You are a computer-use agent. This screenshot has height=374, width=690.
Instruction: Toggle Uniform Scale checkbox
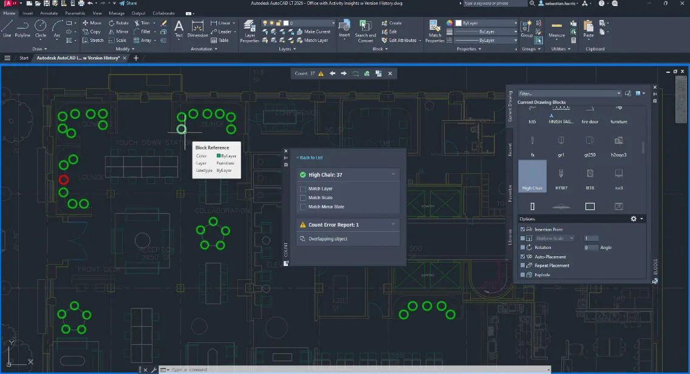[523, 238]
